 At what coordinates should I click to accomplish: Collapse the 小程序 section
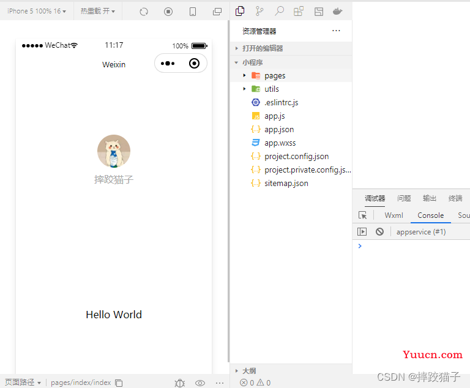pyautogui.click(x=291, y=62)
